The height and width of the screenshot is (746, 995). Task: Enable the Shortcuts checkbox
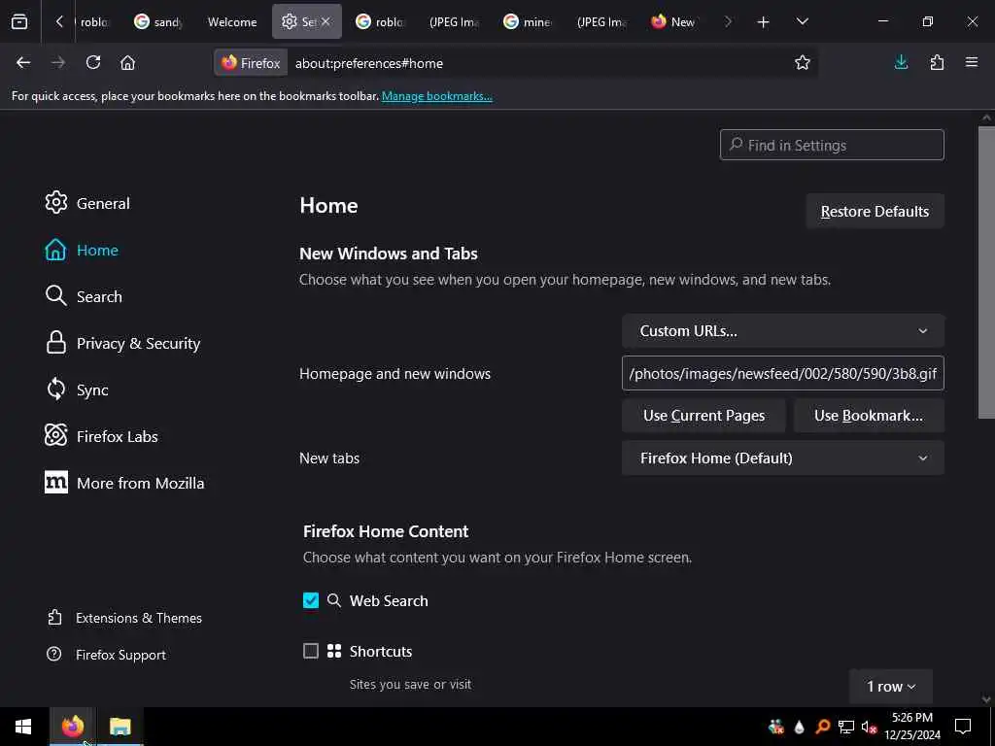click(x=310, y=651)
